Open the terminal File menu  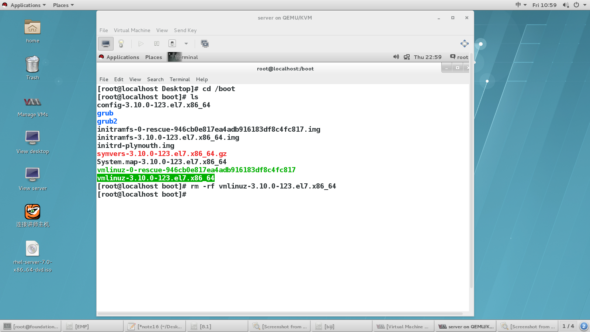click(104, 79)
